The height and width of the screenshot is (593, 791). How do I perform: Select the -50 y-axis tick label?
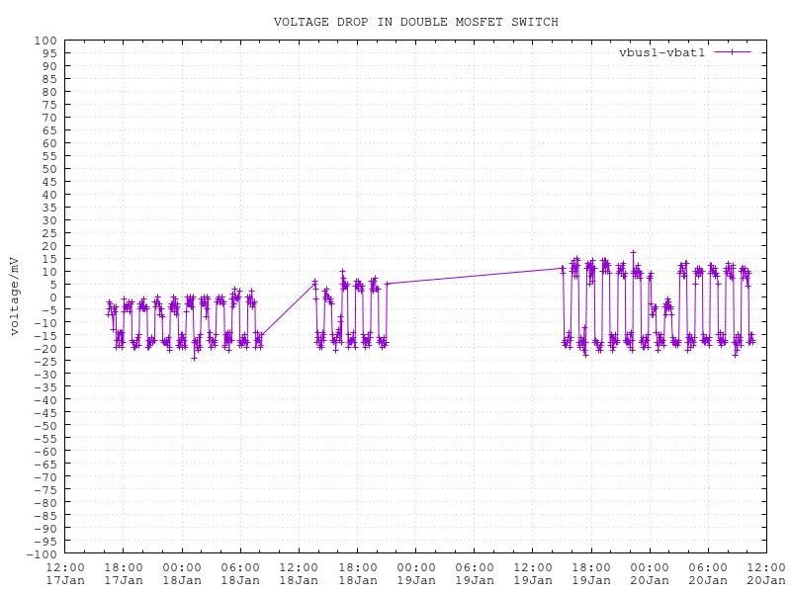pyautogui.click(x=46, y=426)
